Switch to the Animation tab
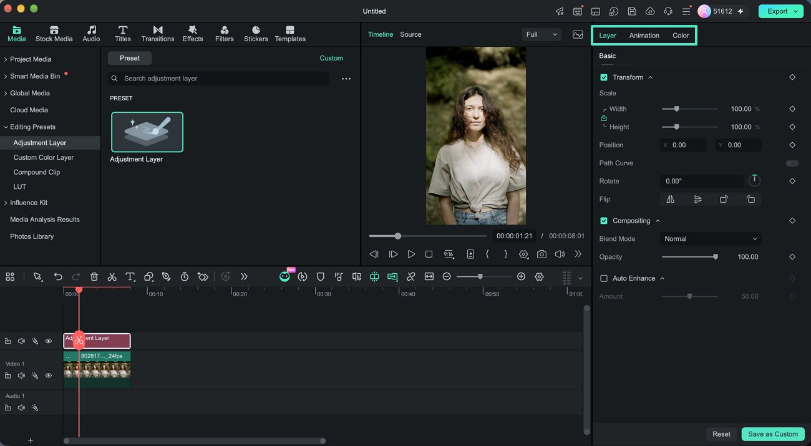811x446 pixels. coord(644,36)
